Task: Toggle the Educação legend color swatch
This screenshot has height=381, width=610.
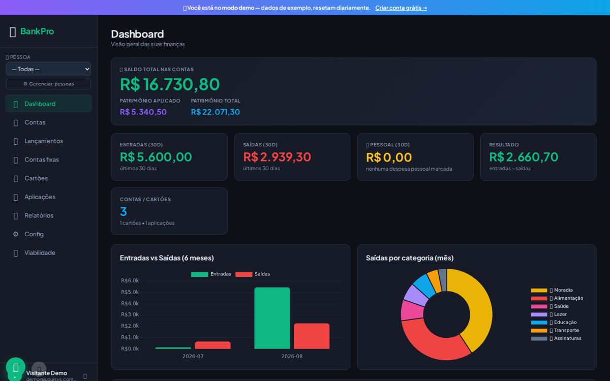Action: click(539, 323)
